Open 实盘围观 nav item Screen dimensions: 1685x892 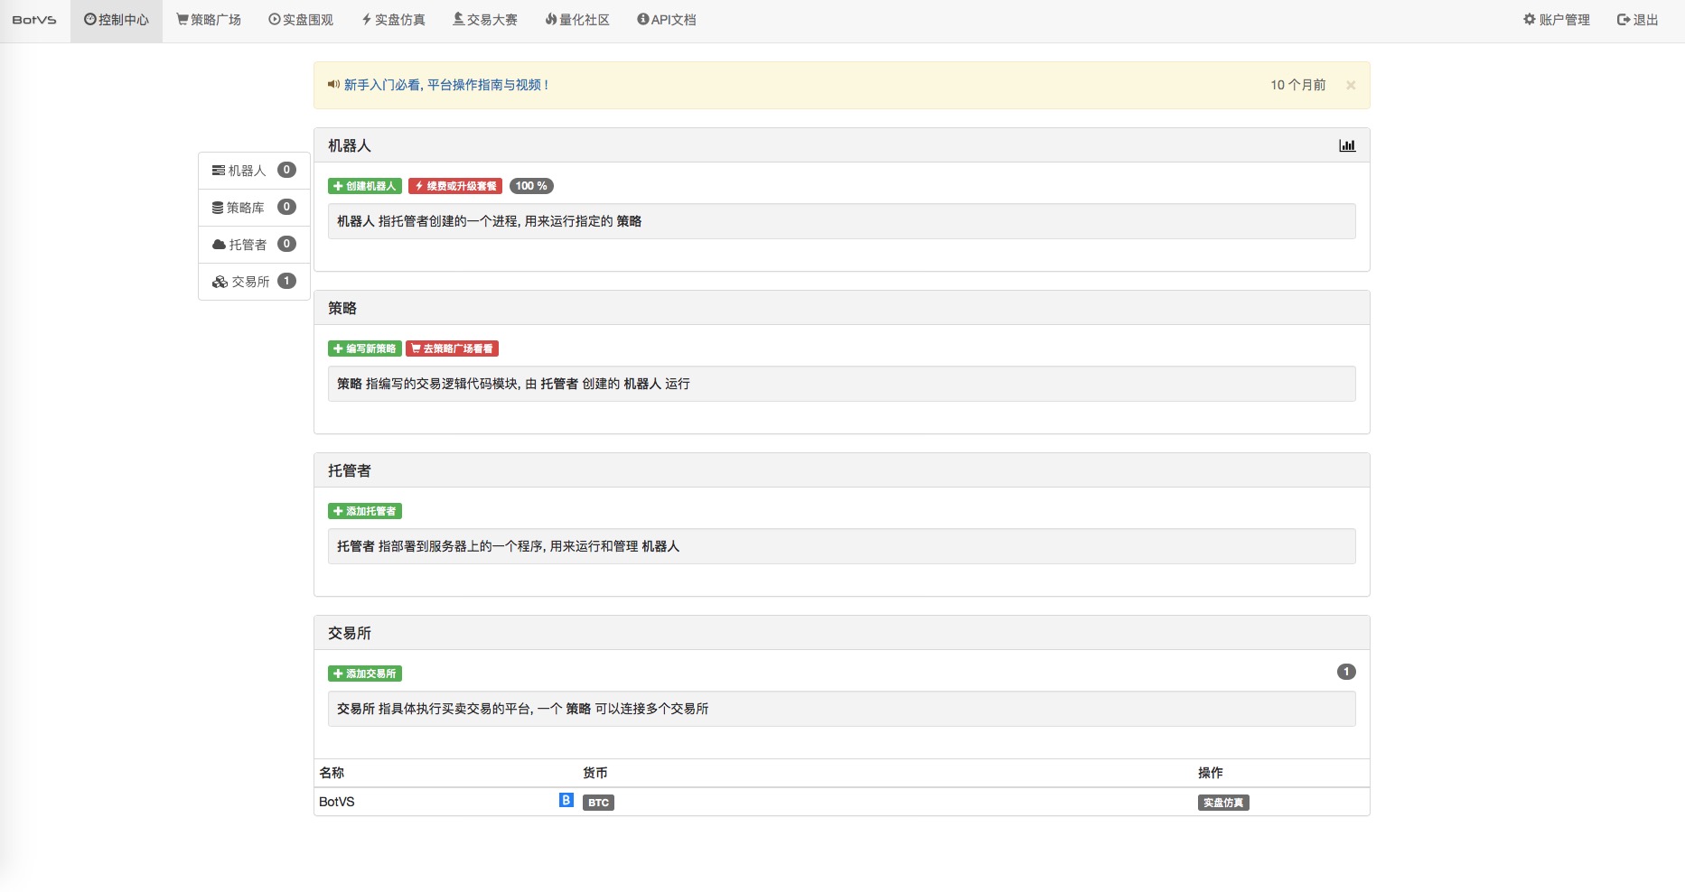click(x=301, y=20)
